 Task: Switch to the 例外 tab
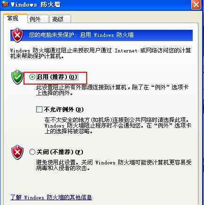coord(37,19)
